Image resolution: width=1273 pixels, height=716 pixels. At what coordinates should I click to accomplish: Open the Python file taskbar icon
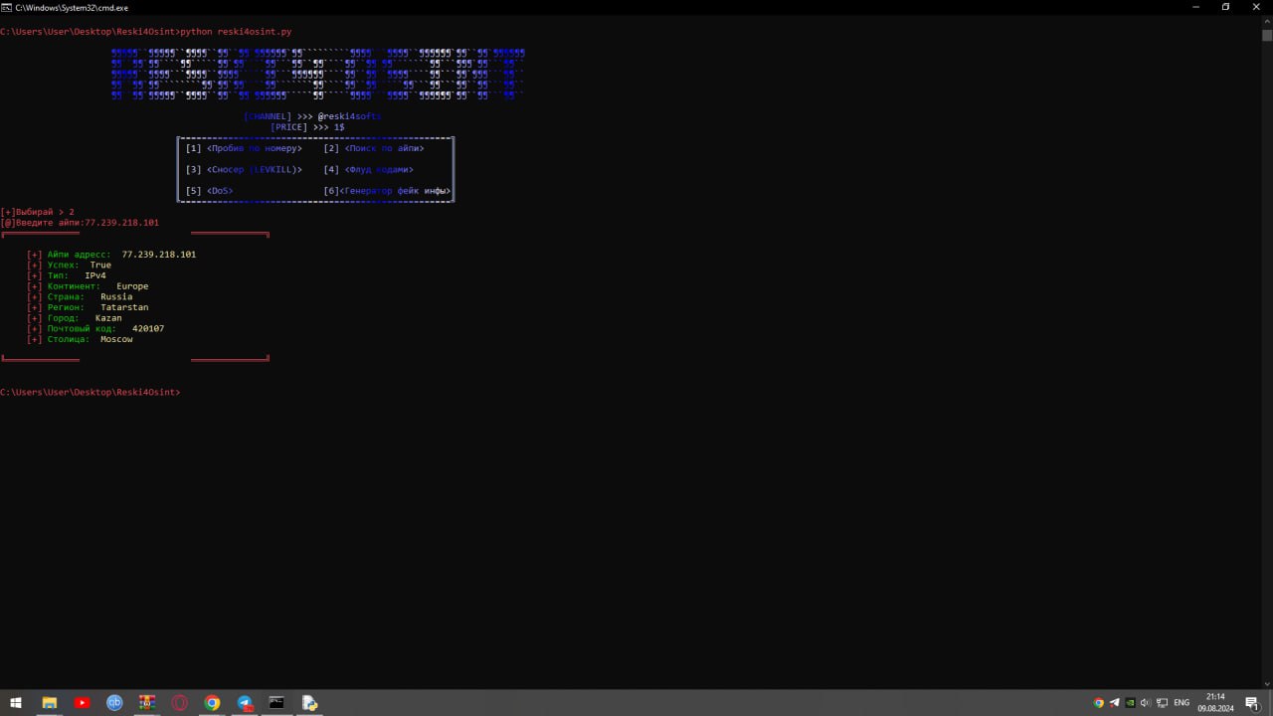click(x=309, y=703)
